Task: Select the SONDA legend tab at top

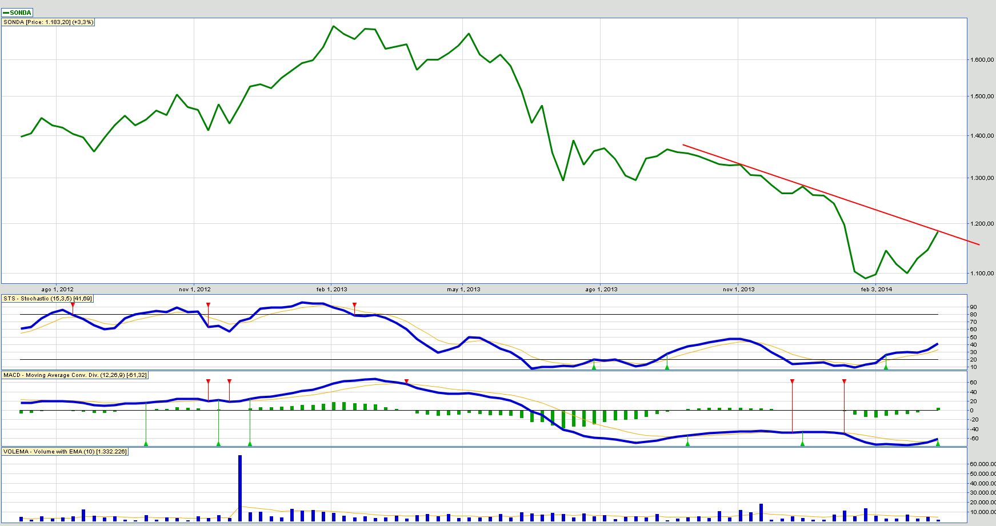Action: 18,13
